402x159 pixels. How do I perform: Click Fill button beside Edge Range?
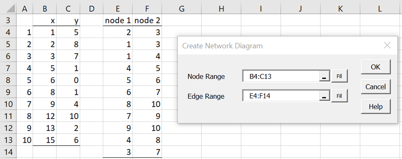[x=339, y=96]
